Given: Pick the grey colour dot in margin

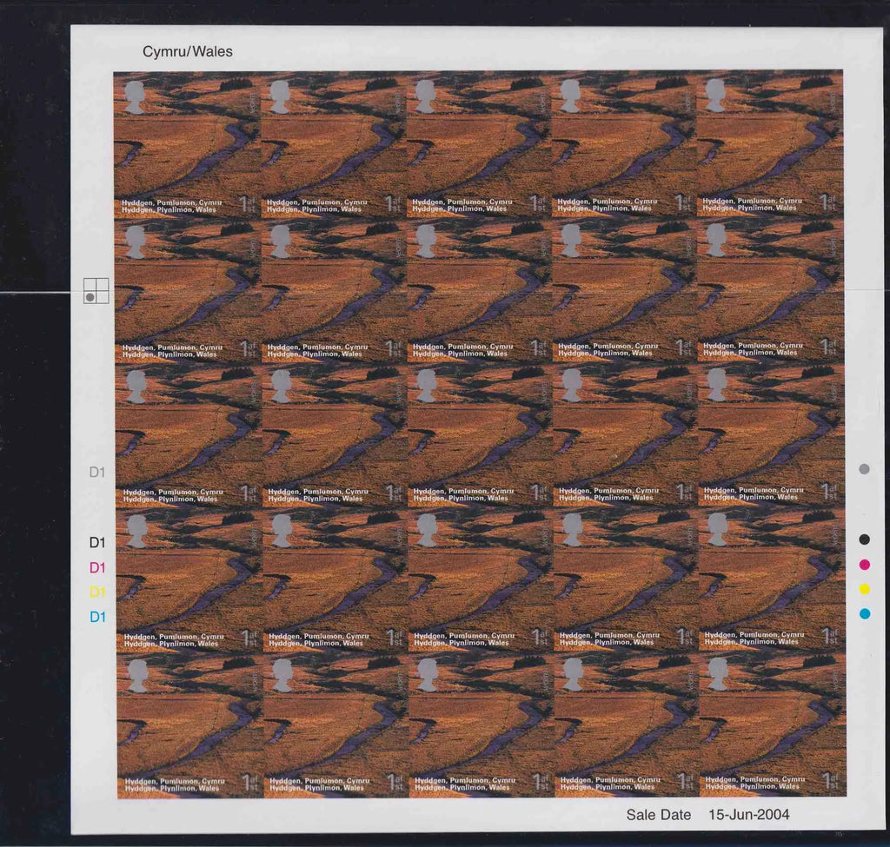Looking at the screenshot, I should pyautogui.click(x=864, y=469).
